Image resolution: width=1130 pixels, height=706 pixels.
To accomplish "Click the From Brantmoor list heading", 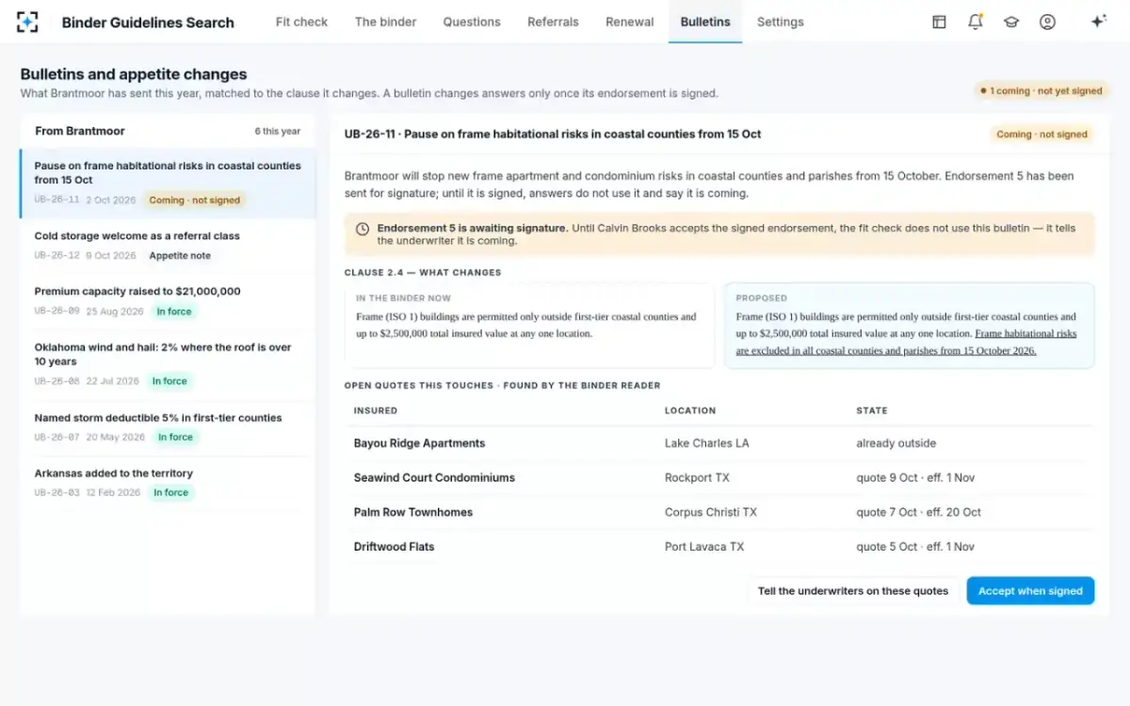I will coord(80,132).
